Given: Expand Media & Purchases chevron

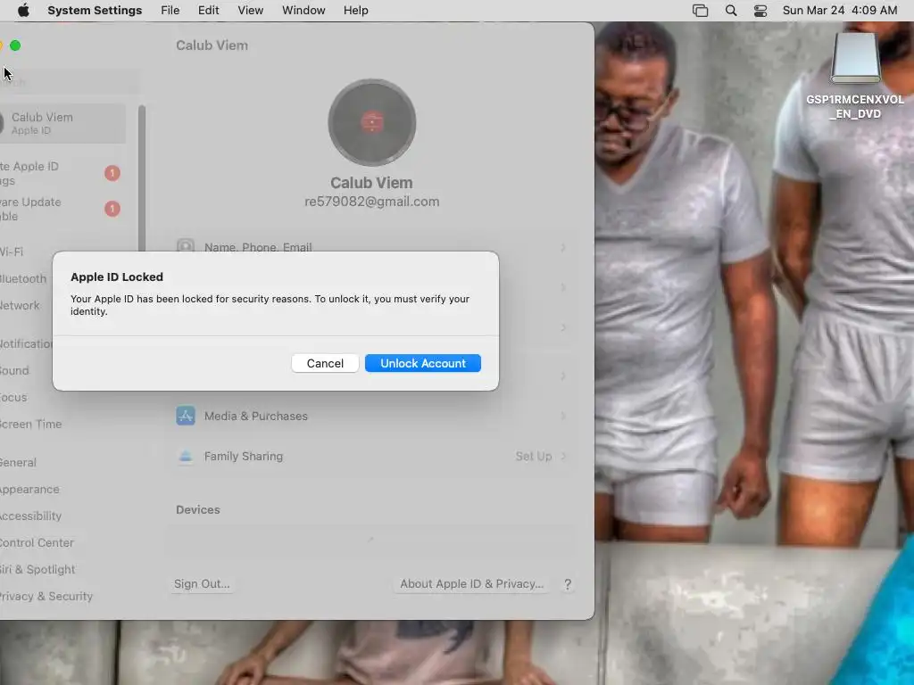Looking at the screenshot, I should 563,416.
